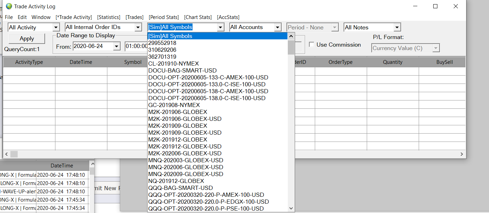This screenshot has height=213, width=489.
Task: Pick QQQ-OPT-20200320-220.0-P-EDGX-100-USD from the list
Action: click(217, 202)
